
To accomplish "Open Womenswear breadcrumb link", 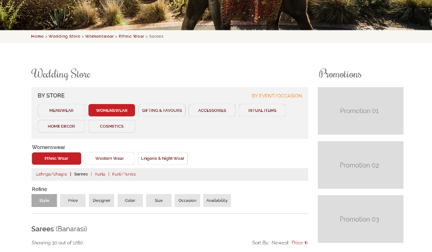I will 99,37.
